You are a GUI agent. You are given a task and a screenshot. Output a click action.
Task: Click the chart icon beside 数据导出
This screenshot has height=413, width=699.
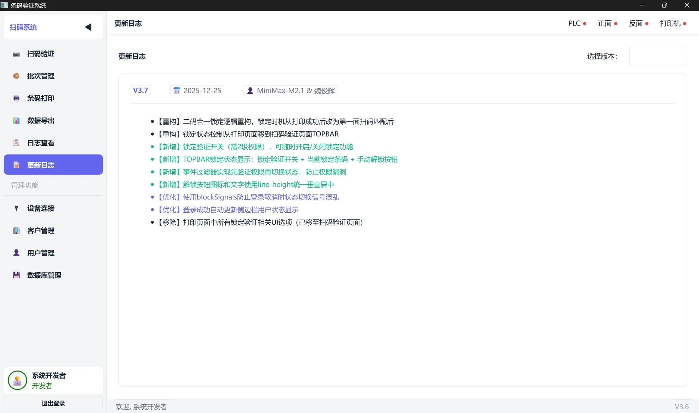point(16,121)
